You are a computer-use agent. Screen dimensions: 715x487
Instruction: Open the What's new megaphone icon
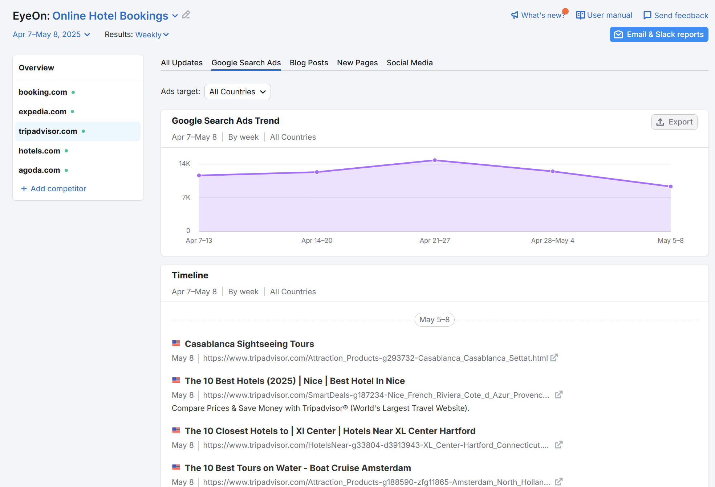pos(515,15)
